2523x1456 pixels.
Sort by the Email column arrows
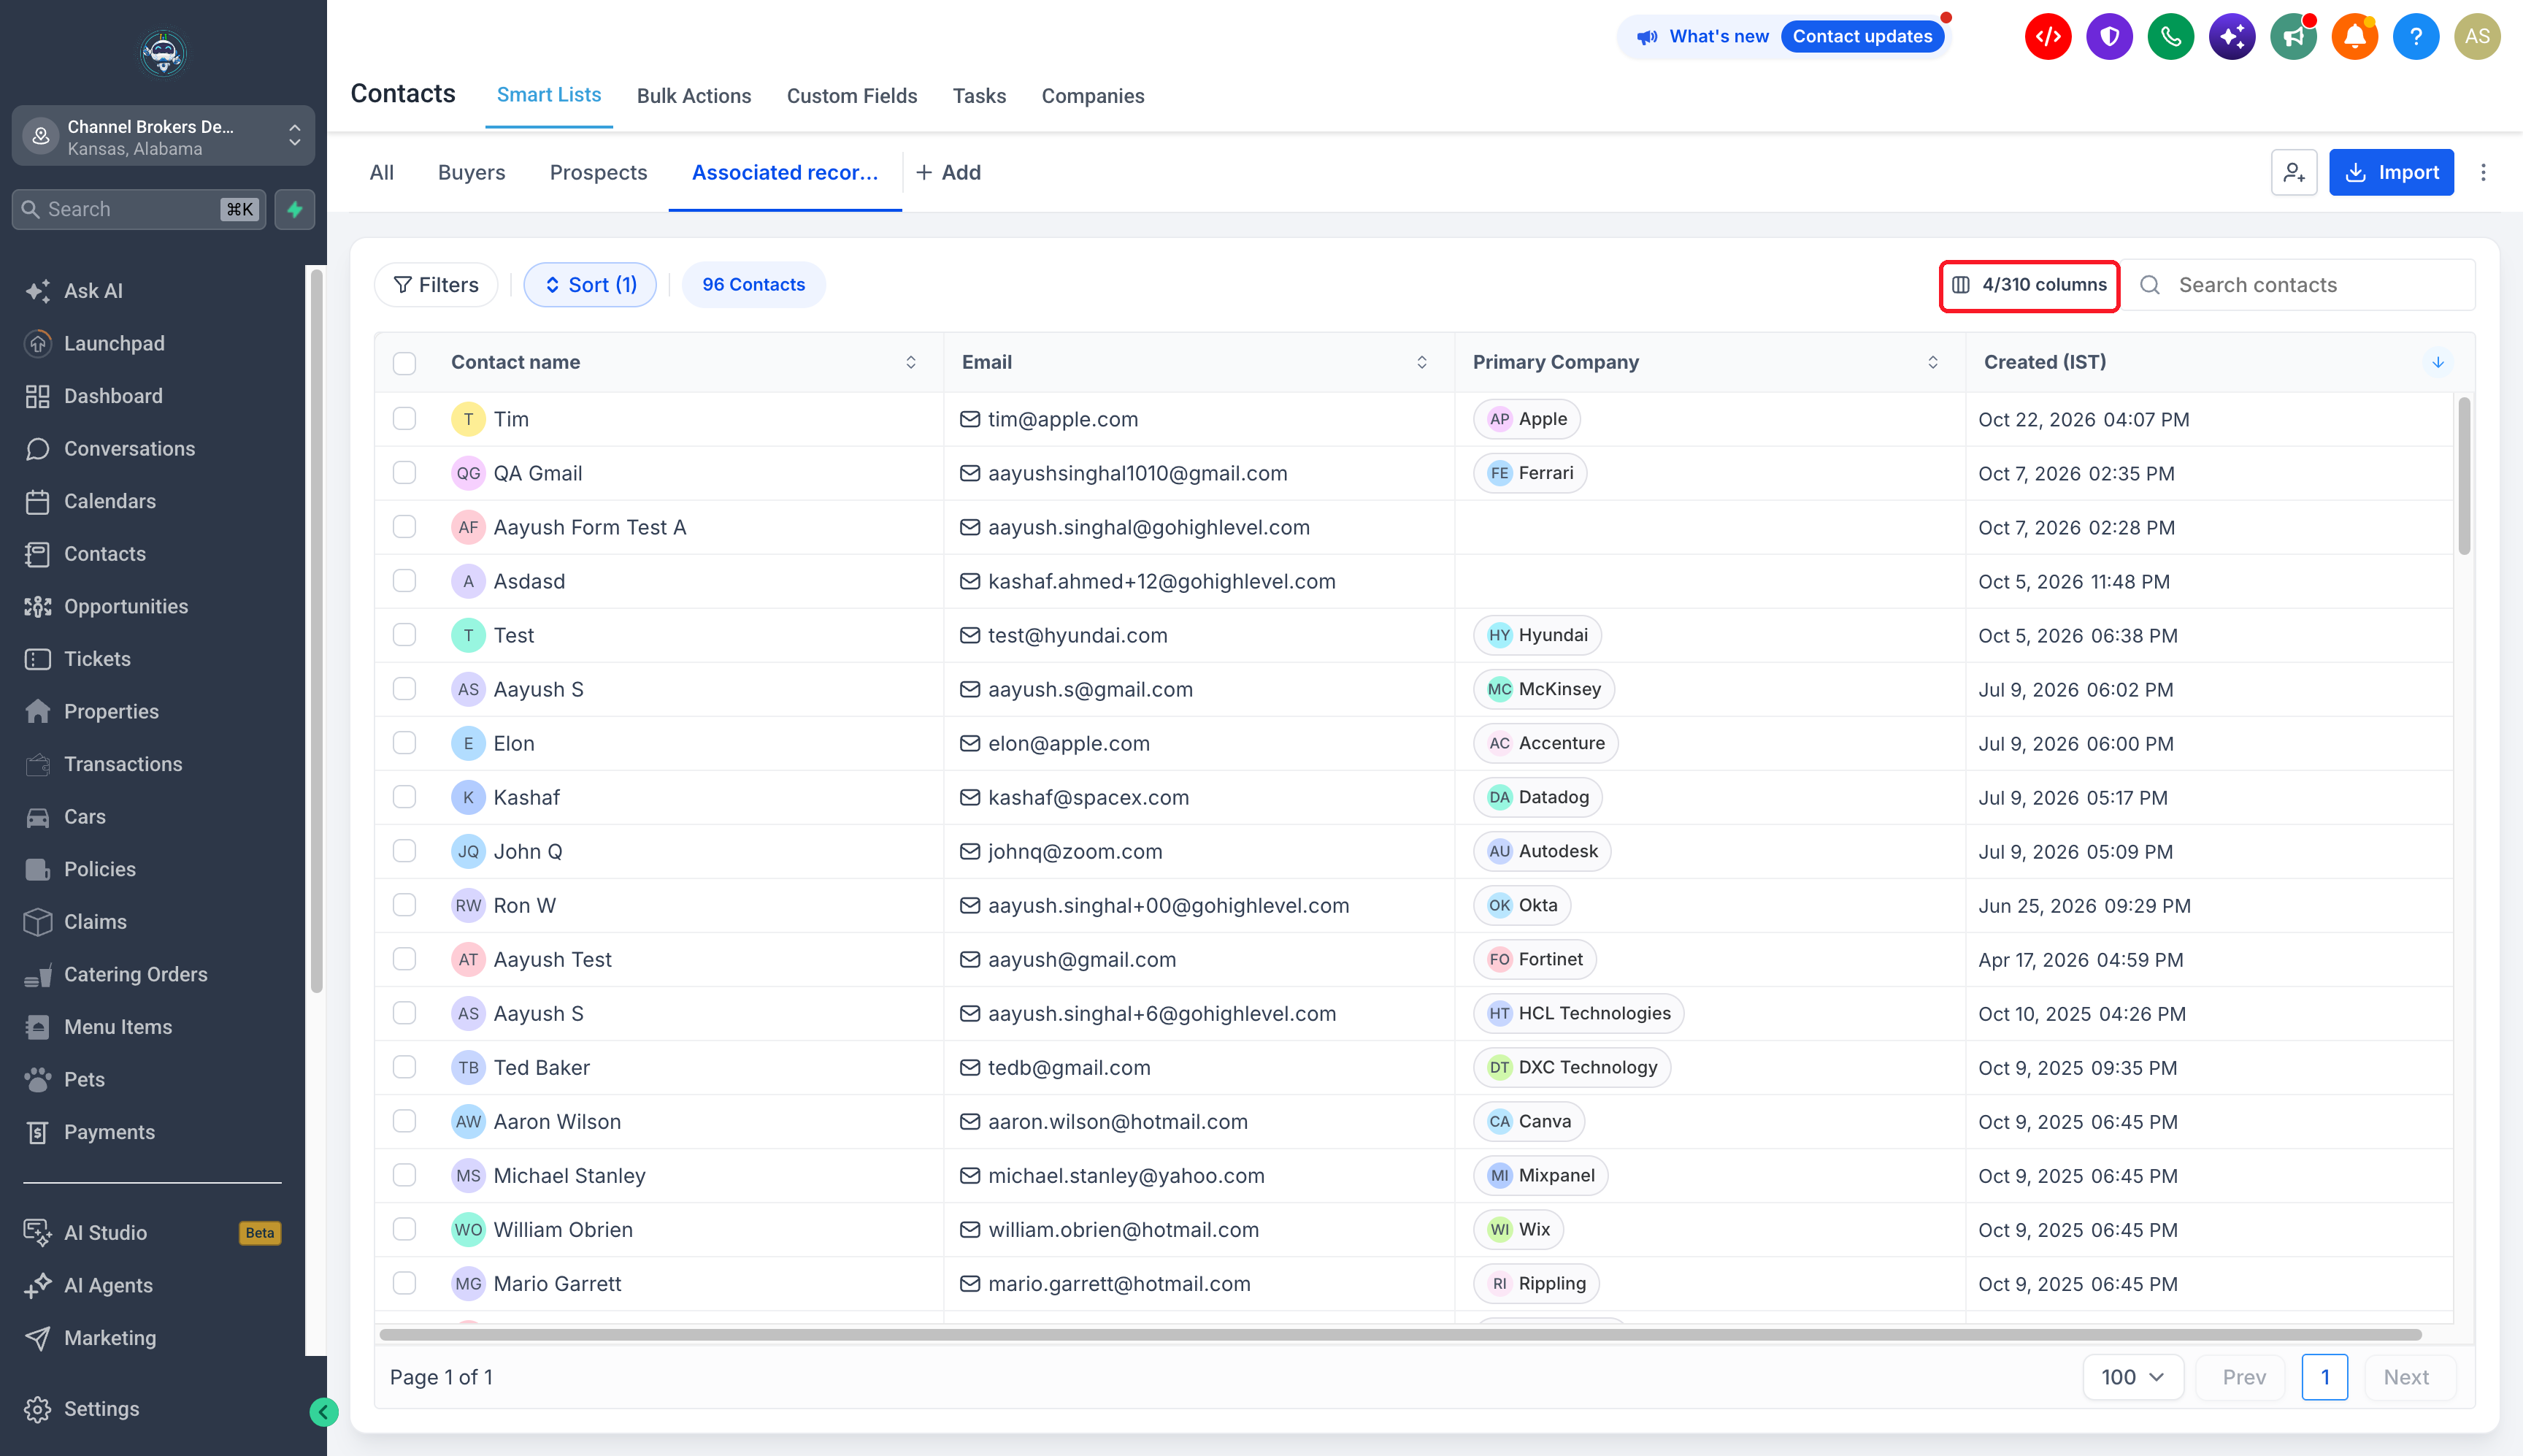[1421, 362]
